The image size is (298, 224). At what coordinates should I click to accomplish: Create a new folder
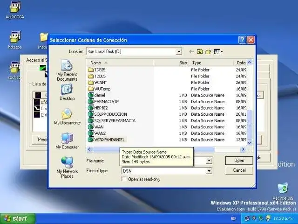click(x=208, y=51)
